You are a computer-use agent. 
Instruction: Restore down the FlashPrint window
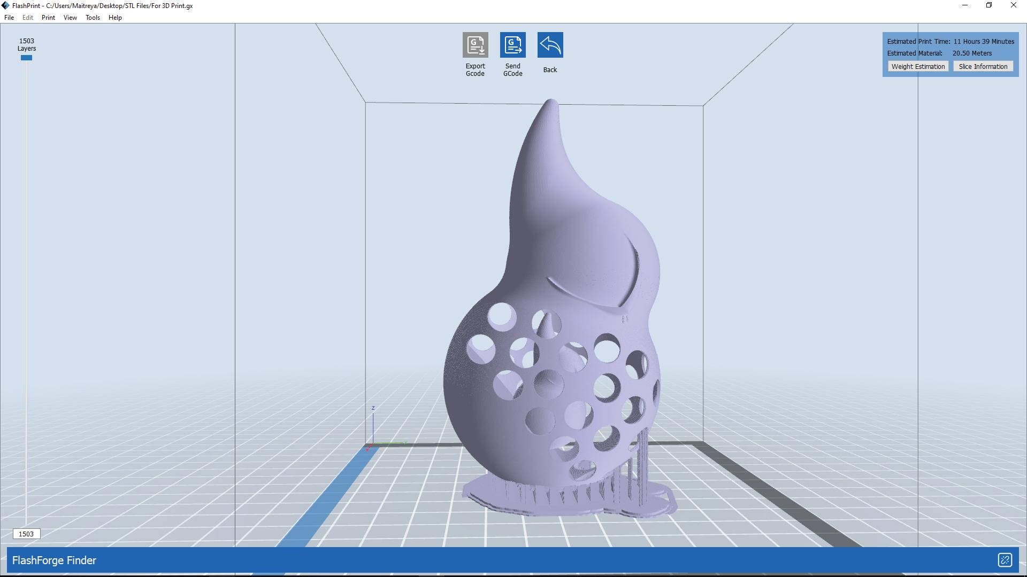[989, 5]
